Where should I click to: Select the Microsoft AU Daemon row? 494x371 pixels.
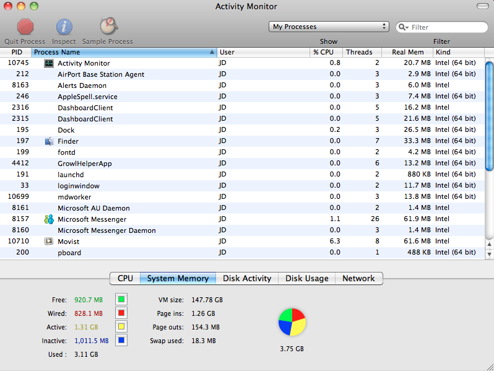tap(242, 208)
